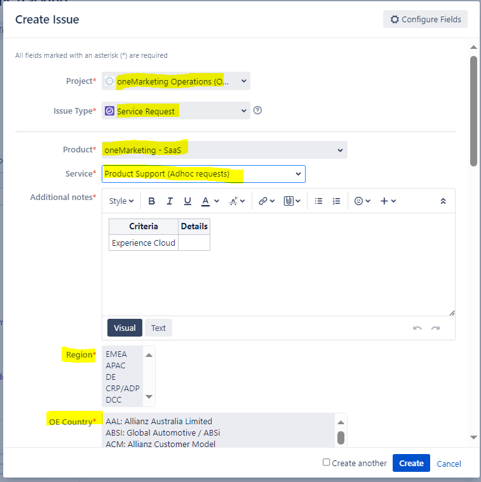Click OE Country list scroll up arrow
This screenshot has width=481, height=482.
(x=341, y=422)
